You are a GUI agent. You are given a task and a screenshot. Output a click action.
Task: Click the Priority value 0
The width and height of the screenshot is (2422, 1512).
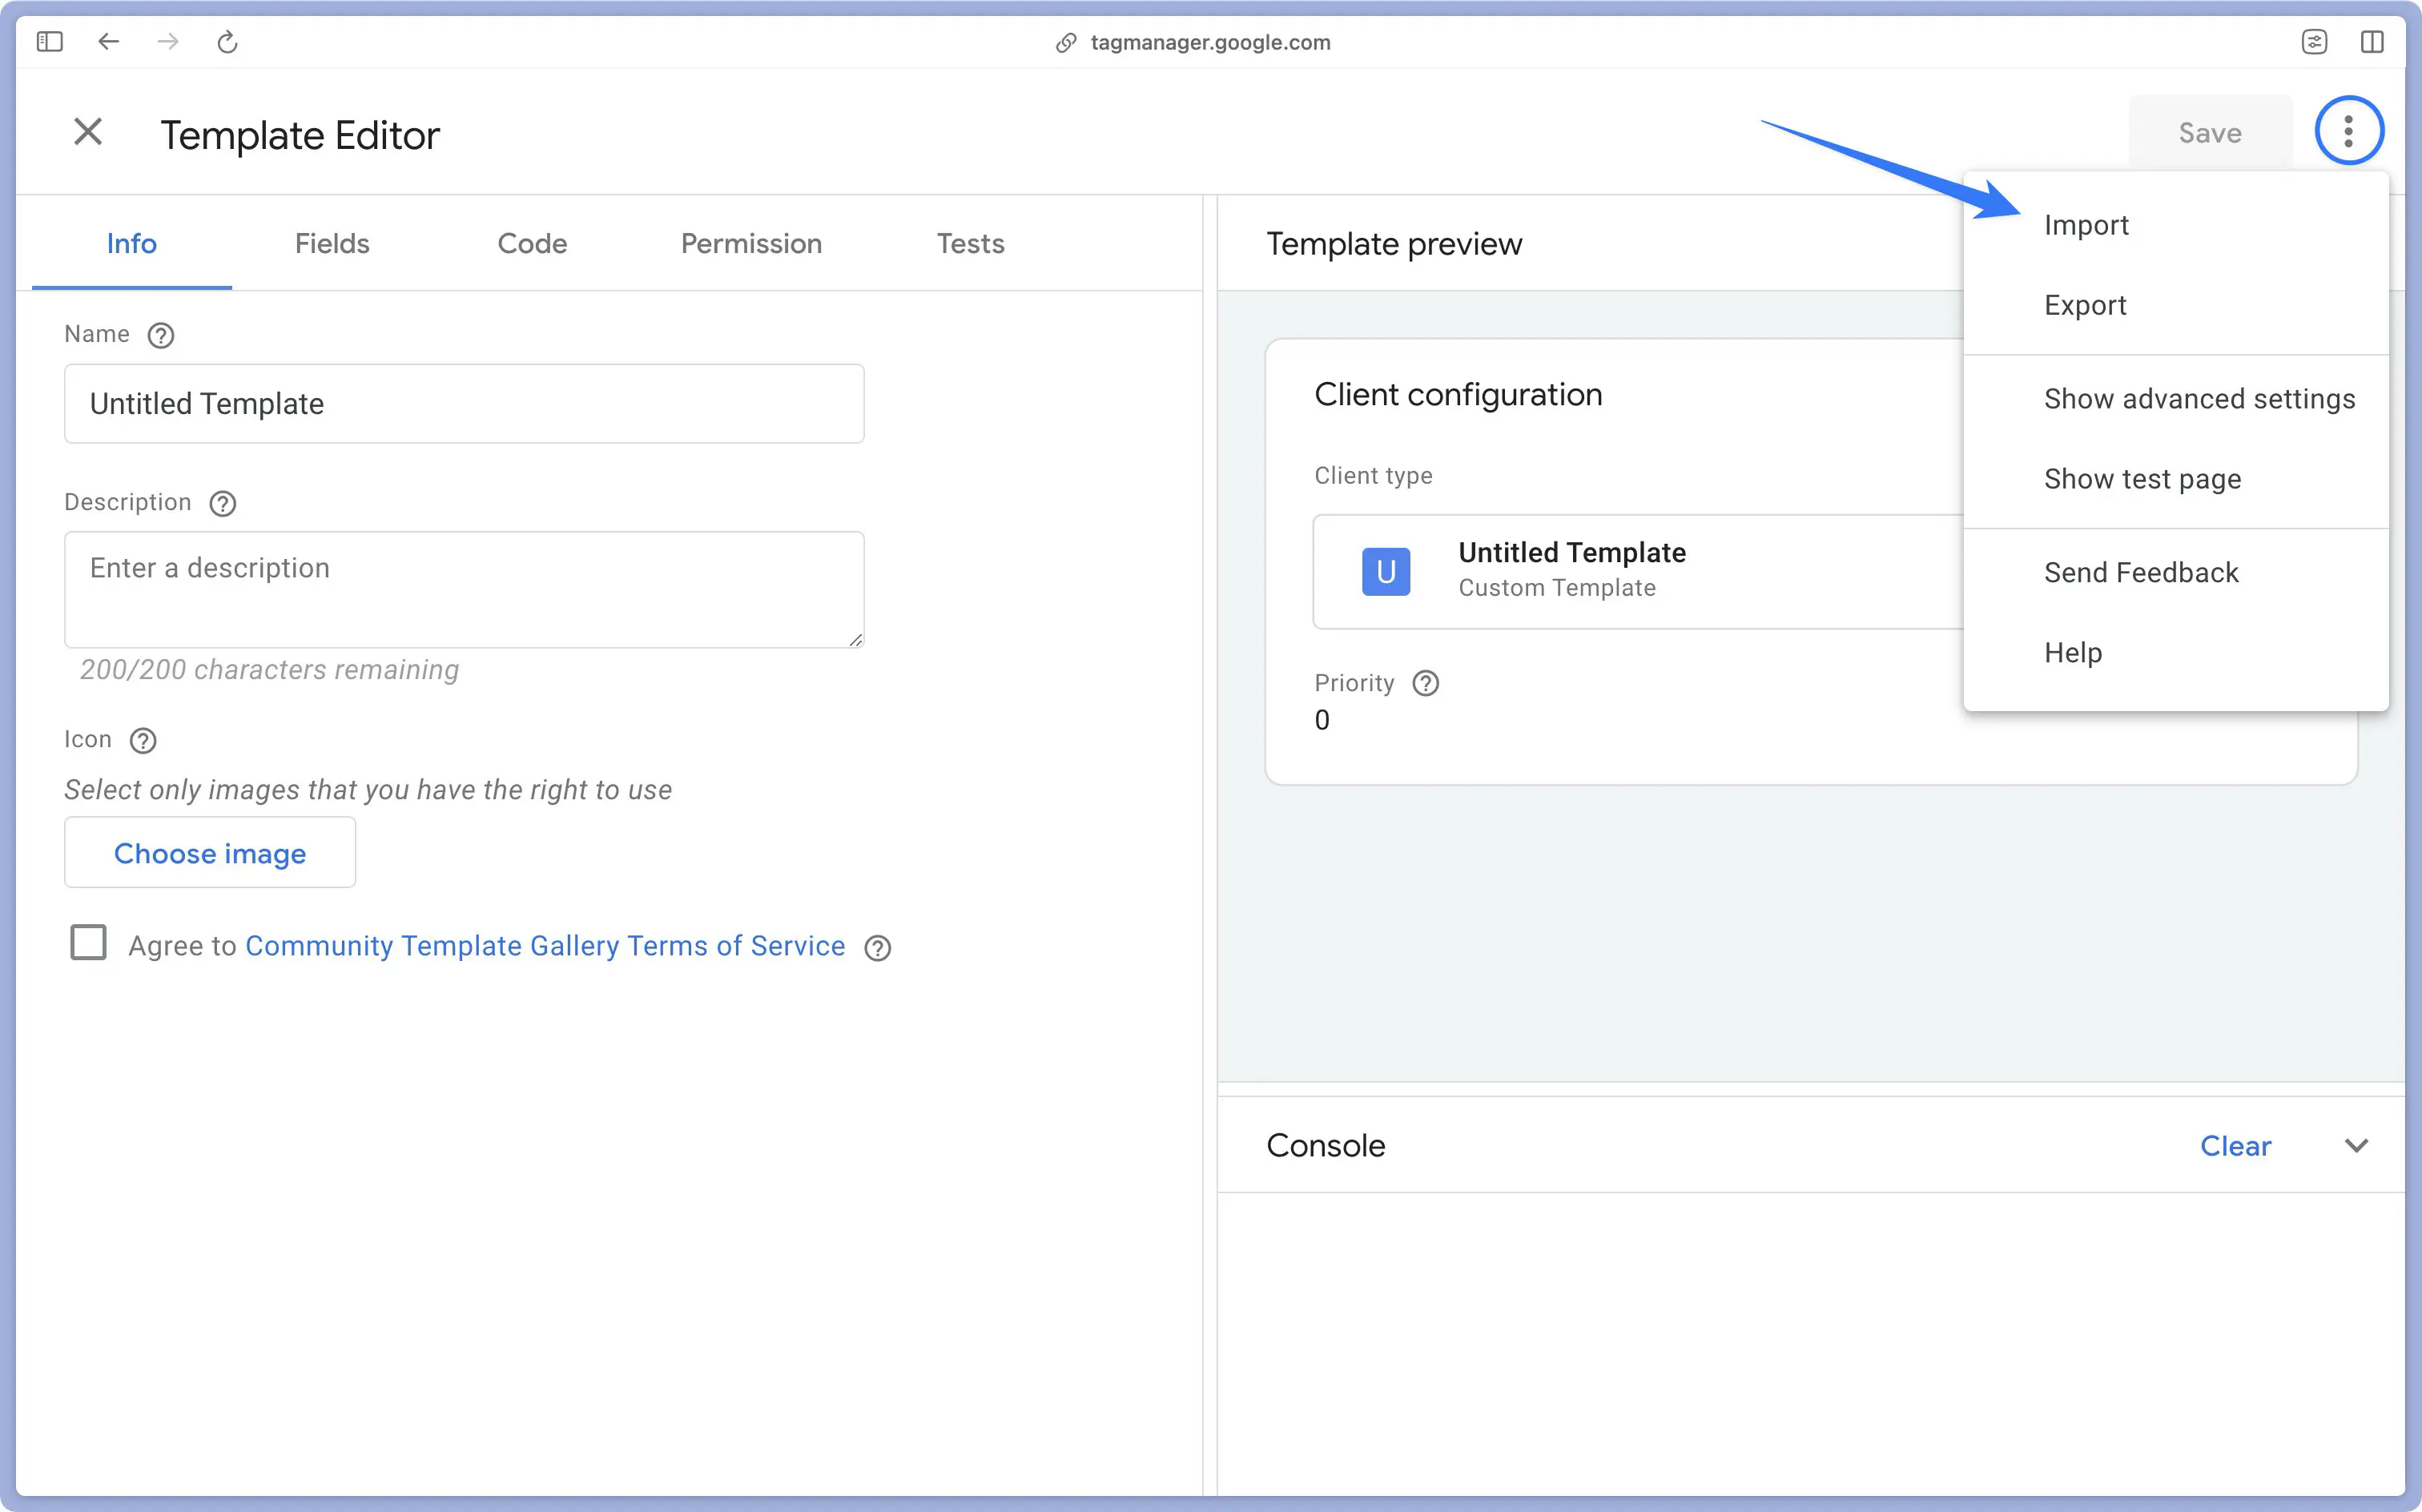tap(1322, 721)
